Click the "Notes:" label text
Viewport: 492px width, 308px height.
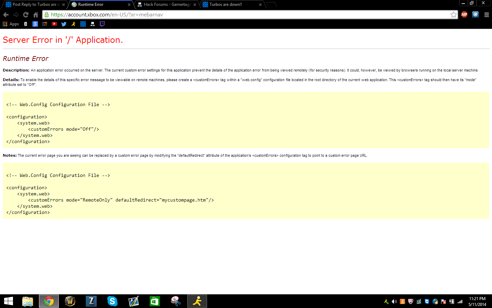point(10,155)
